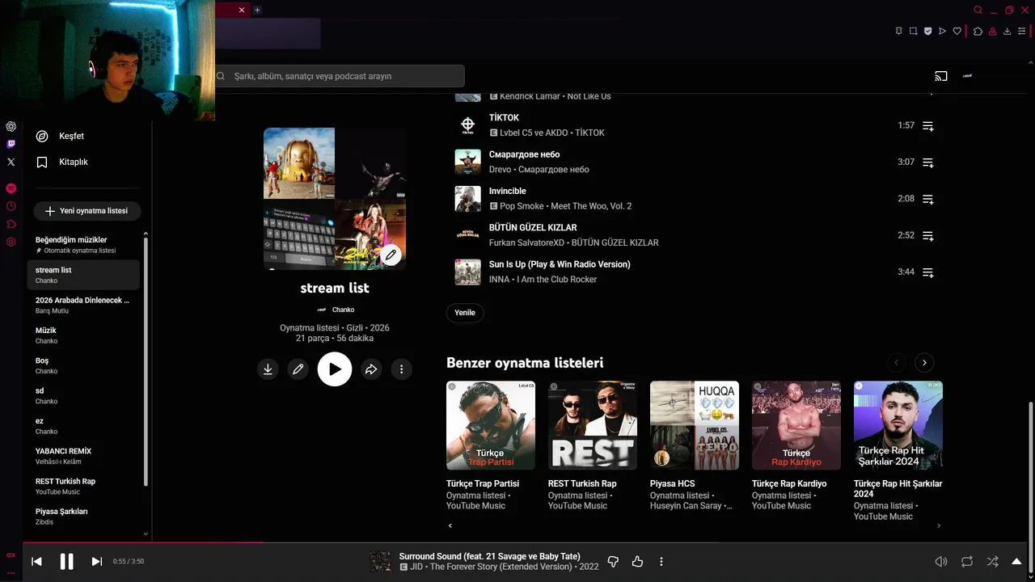Add BÜTÜN GÜZEL KIZLAR to queue icon
This screenshot has height=582, width=1035.
(x=928, y=236)
